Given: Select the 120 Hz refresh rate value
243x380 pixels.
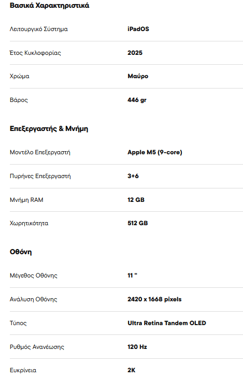Looking at the screenshot, I should 137,347.
